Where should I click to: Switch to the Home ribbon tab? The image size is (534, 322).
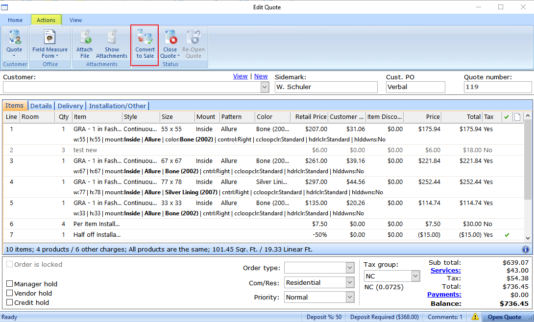pos(15,20)
